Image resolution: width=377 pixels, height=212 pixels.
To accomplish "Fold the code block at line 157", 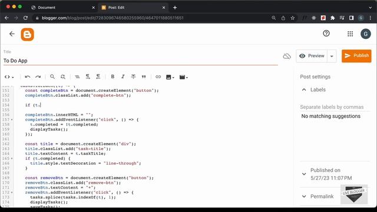I will pos(12,120).
